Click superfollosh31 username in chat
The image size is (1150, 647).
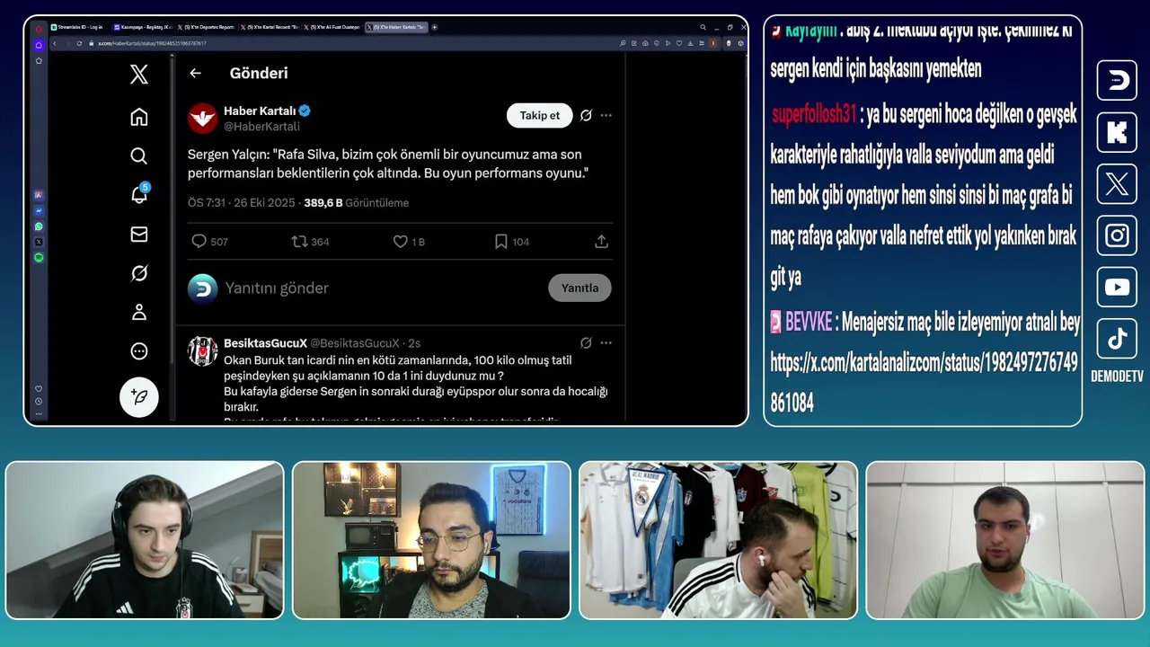(x=814, y=115)
